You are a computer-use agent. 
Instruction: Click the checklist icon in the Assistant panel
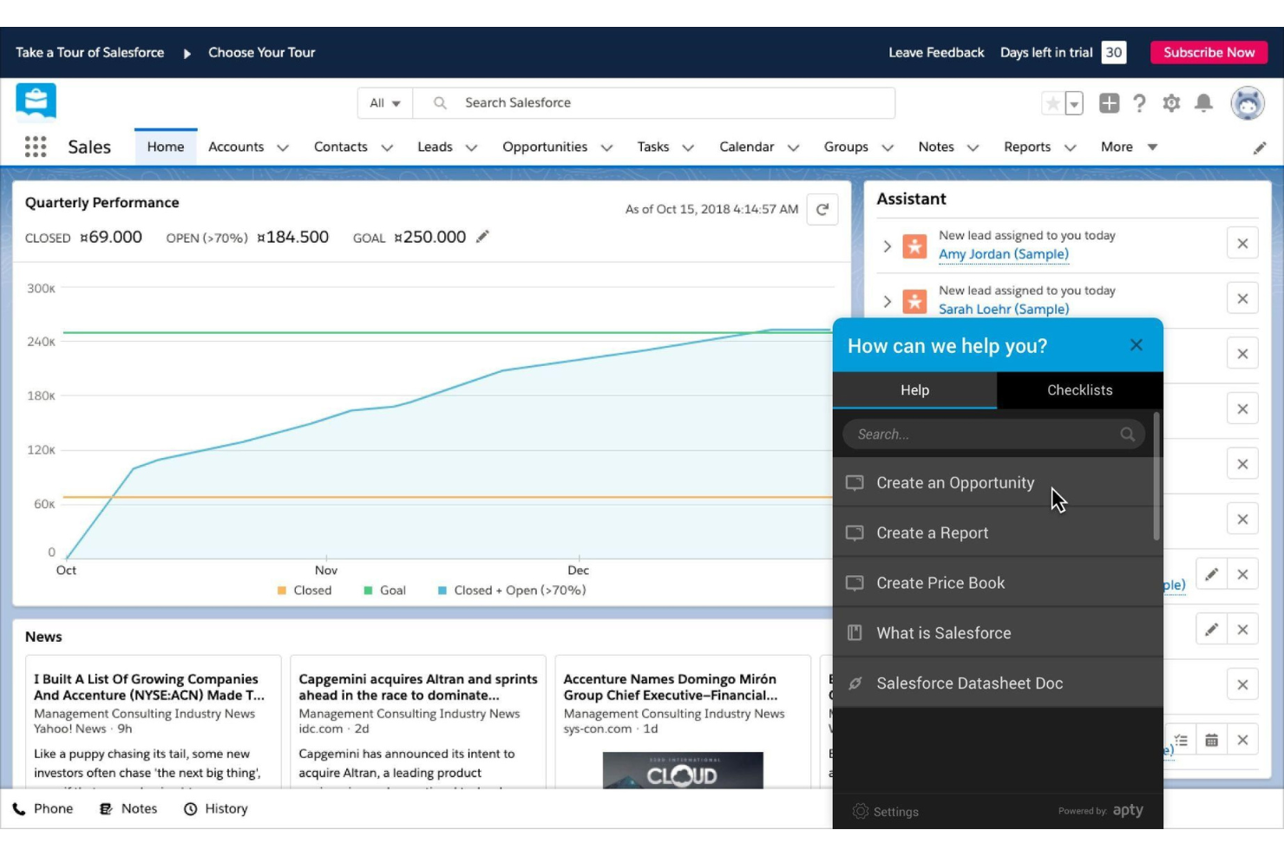click(x=1181, y=740)
